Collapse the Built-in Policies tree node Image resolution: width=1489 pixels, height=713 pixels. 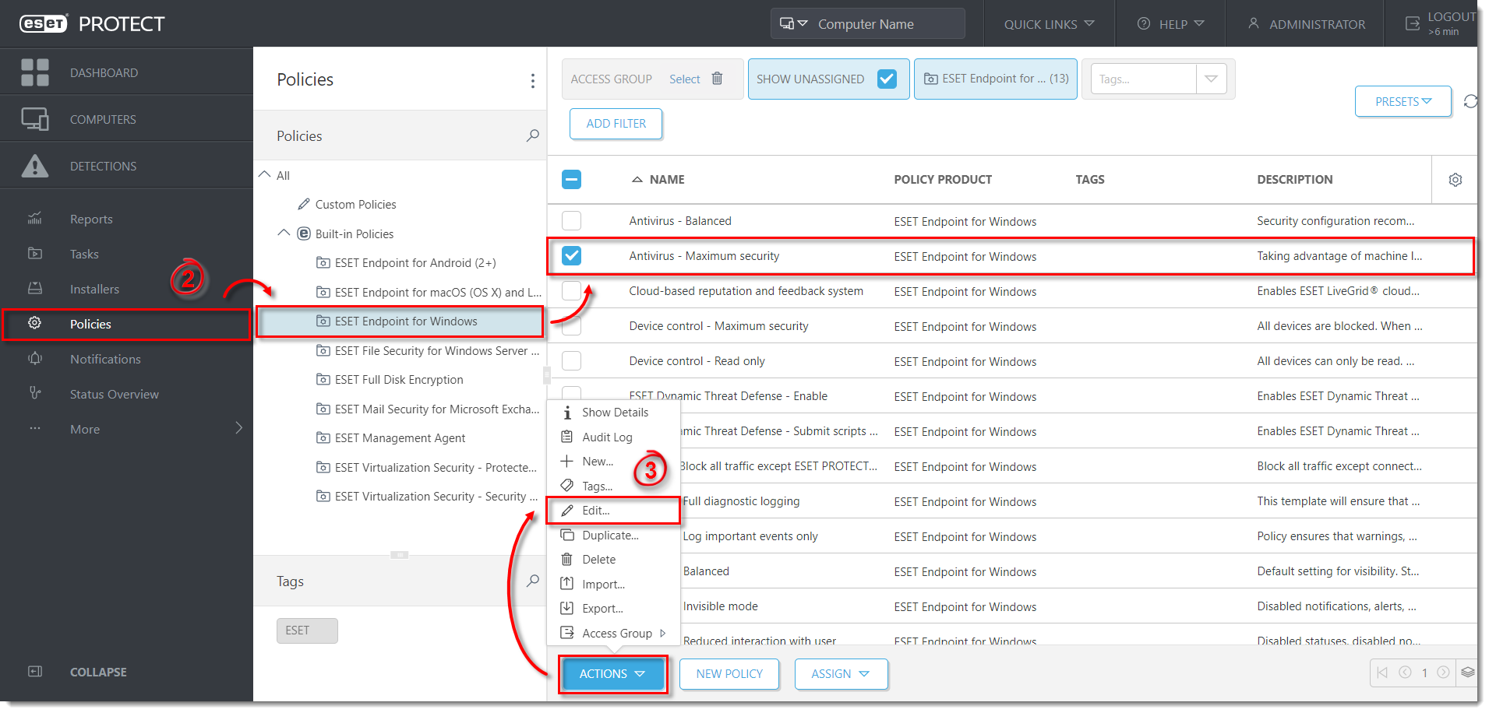click(x=284, y=234)
